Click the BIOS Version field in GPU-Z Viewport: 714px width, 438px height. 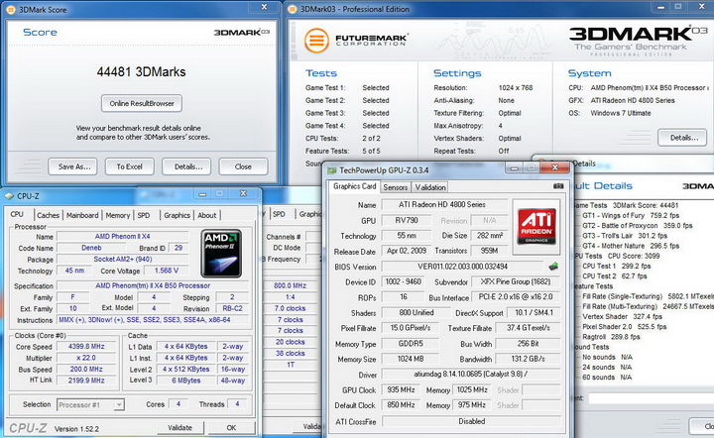tap(462, 267)
